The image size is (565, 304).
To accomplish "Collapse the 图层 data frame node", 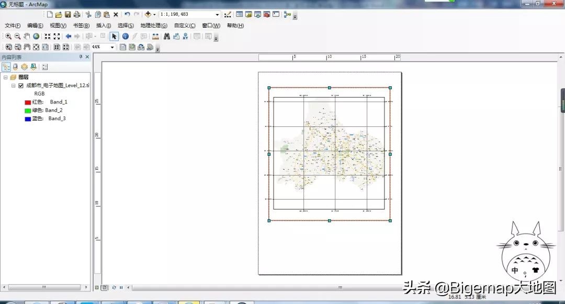I will [6, 77].
